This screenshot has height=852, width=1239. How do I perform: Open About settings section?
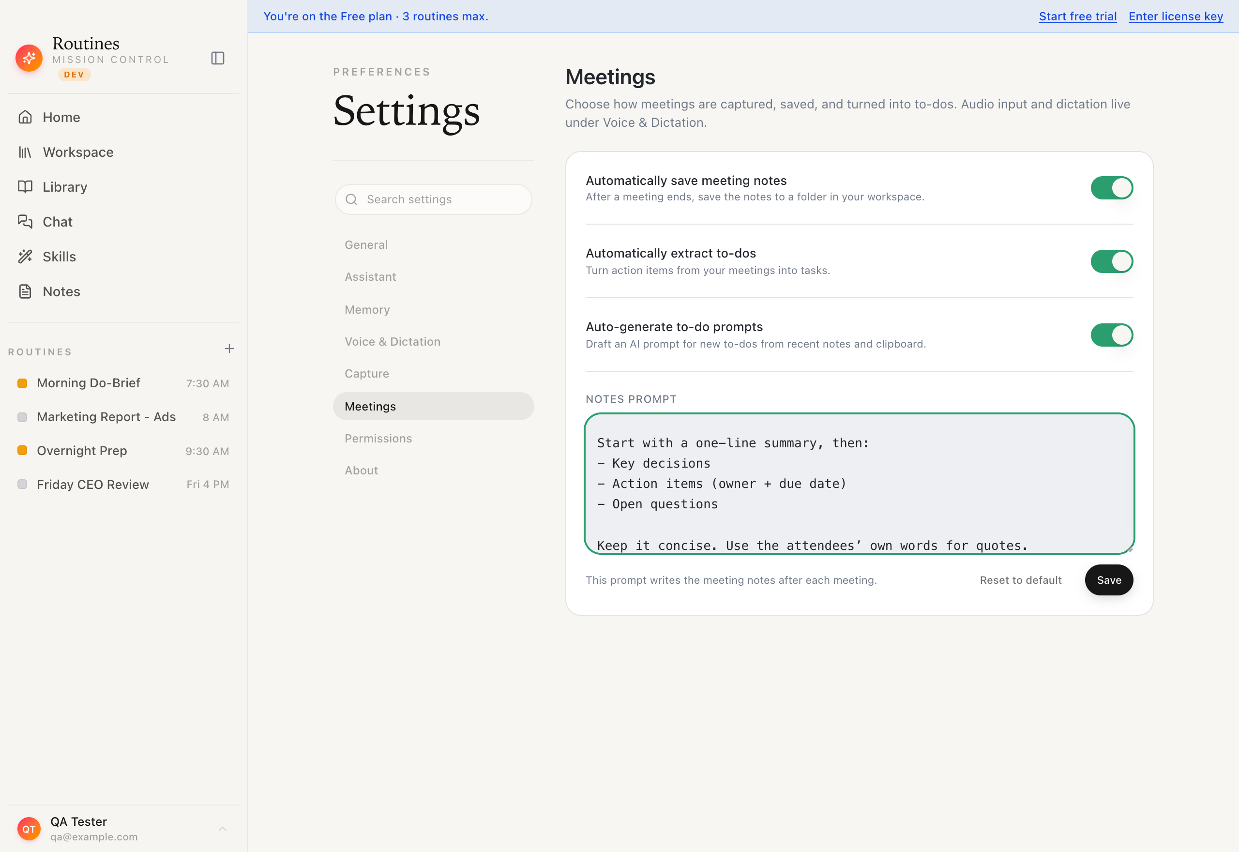point(433,471)
